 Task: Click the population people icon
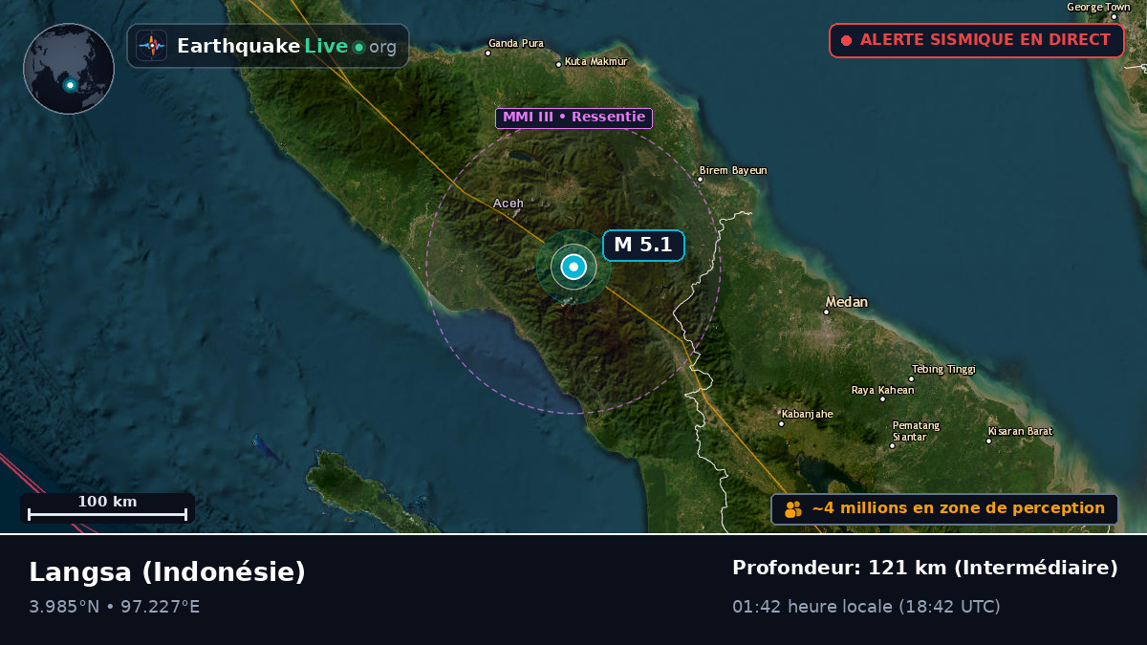tap(793, 509)
